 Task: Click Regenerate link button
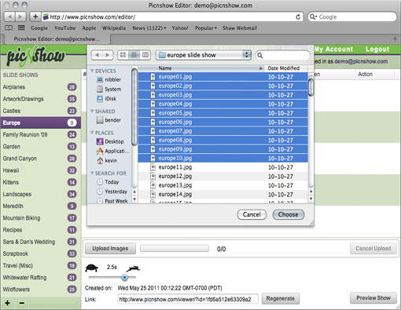pyautogui.click(x=281, y=298)
